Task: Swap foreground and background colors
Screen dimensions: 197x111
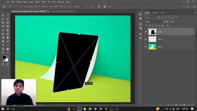Action: [x=8, y=56]
